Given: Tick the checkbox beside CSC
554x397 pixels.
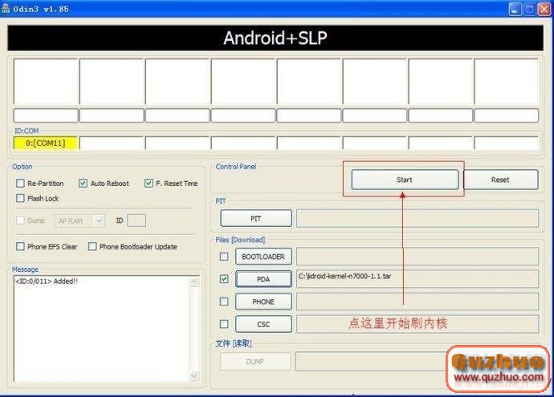Looking at the screenshot, I should click(224, 324).
